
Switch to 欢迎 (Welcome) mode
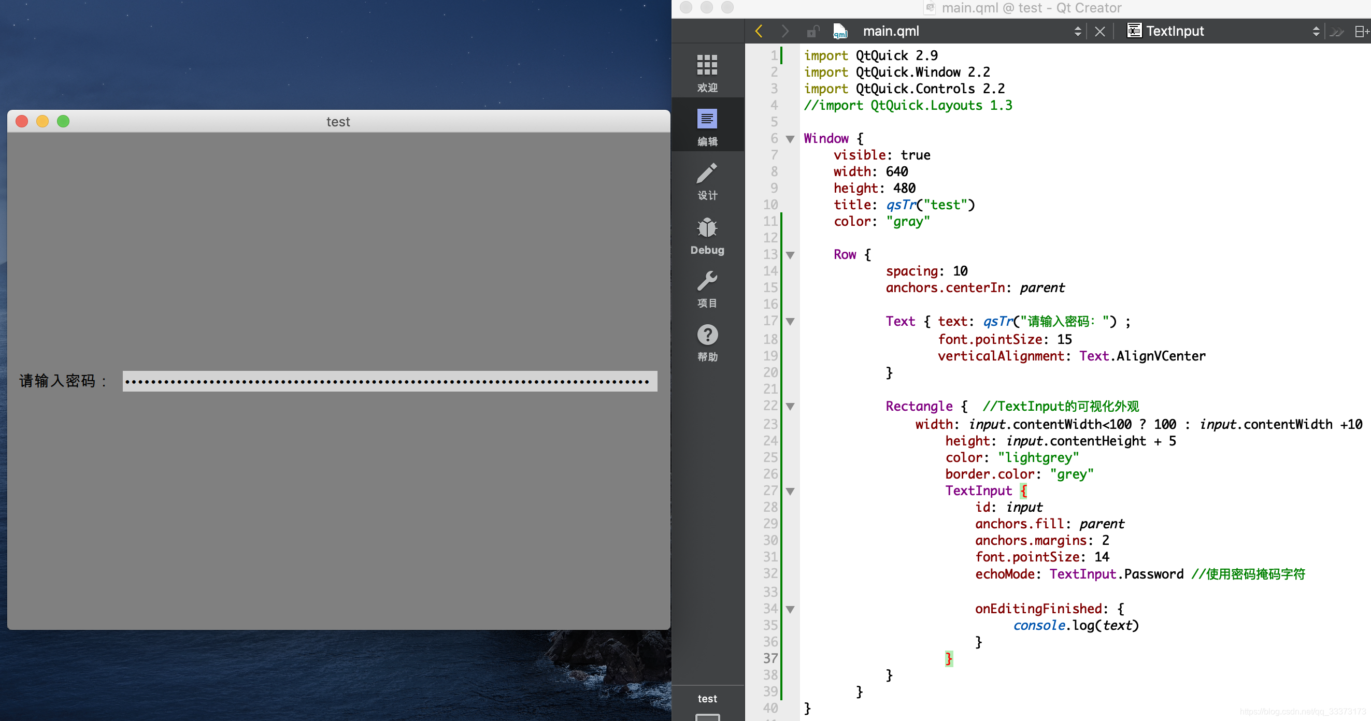click(x=707, y=72)
